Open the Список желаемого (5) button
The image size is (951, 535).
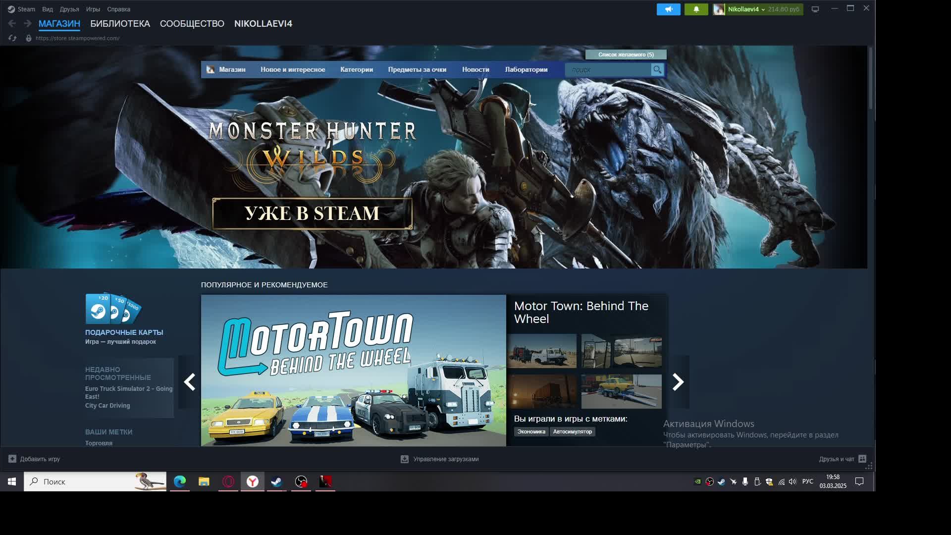626,54
